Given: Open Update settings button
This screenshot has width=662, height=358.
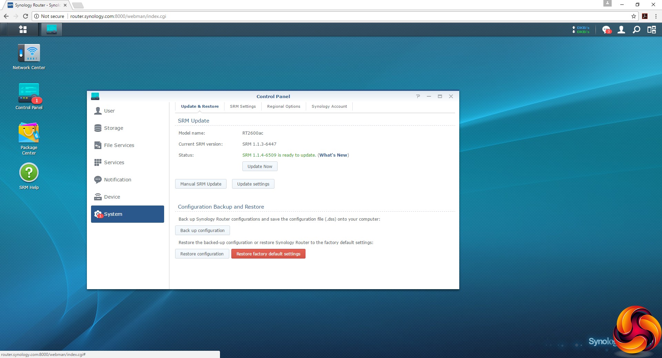Looking at the screenshot, I should [253, 184].
